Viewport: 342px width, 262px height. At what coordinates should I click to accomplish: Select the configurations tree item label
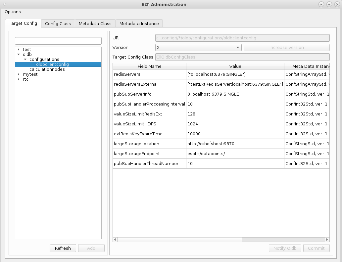[x=44, y=59]
